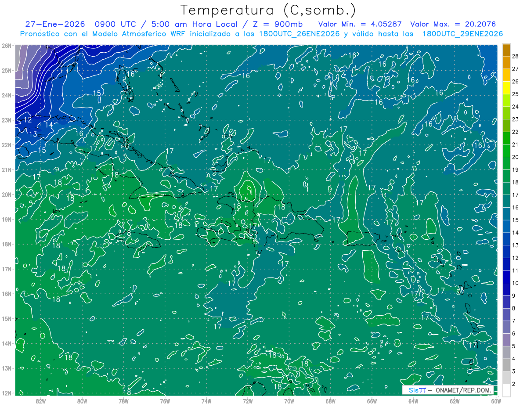Click 'Valor Max. = 20.2076' text
This screenshot has height=407, width=527.
(x=453, y=24)
